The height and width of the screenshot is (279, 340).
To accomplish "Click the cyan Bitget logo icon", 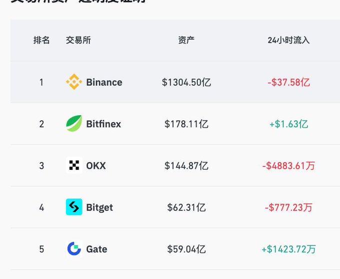I will (x=74, y=207).
